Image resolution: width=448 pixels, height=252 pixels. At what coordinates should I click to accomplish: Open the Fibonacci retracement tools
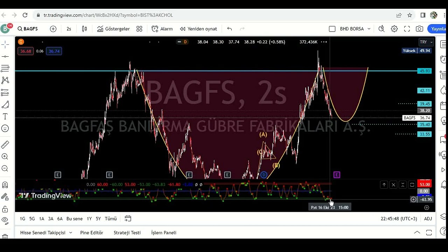click(x=5, y=68)
